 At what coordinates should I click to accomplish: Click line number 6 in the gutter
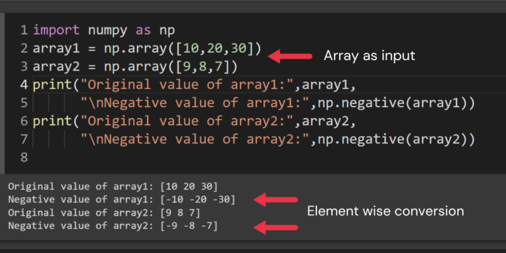pyautogui.click(x=24, y=121)
